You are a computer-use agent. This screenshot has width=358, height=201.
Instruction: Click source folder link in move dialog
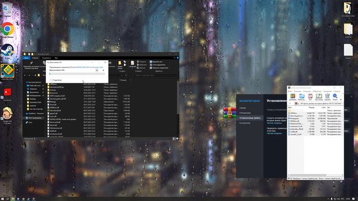click(82, 67)
